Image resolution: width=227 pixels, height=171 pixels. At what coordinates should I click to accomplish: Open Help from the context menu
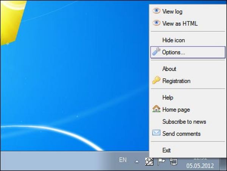point(188,97)
